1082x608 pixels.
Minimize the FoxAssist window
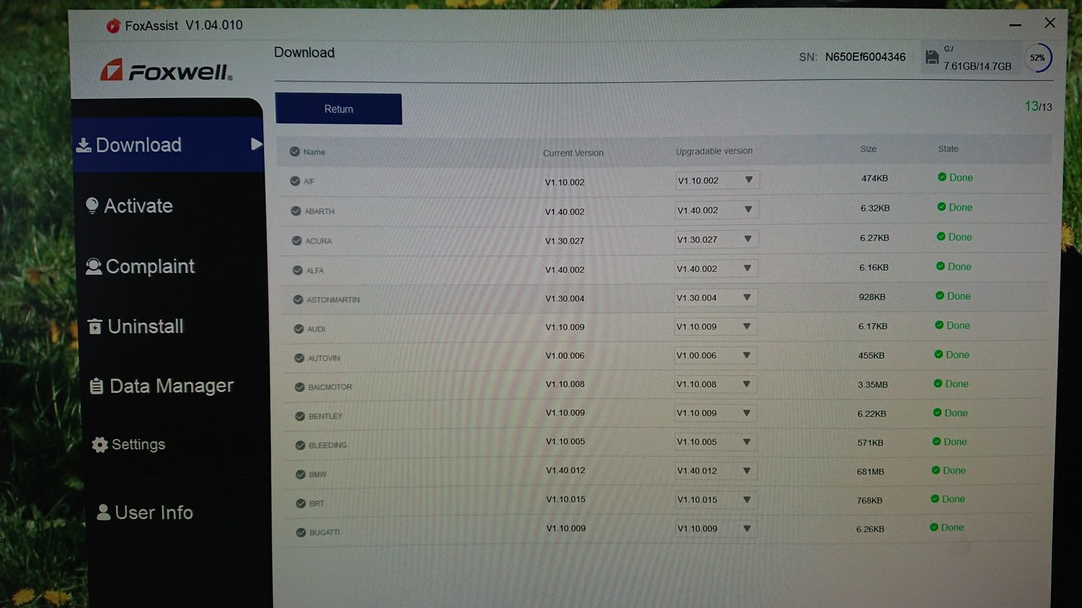pos(1014,26)
